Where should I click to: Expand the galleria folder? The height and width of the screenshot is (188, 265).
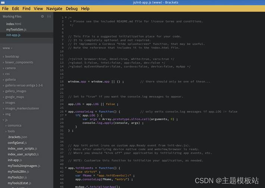(x=10, y=79)
